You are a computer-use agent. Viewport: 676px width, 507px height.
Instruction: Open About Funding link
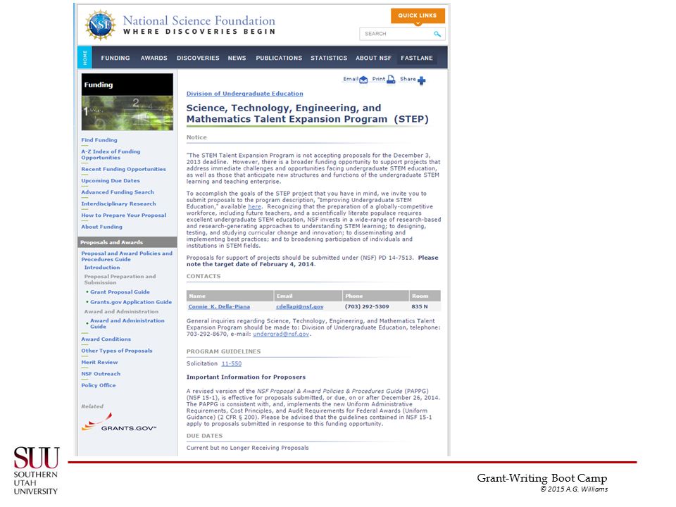[101, 227]
